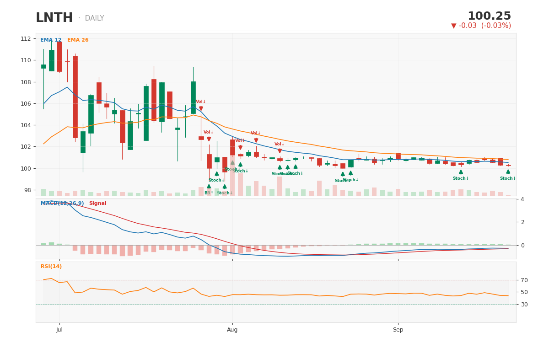Image resolution: width=549 pixels, height=343 pixels.
Task: Click the tallest red candlestick in early July
Action: point(75,97)
